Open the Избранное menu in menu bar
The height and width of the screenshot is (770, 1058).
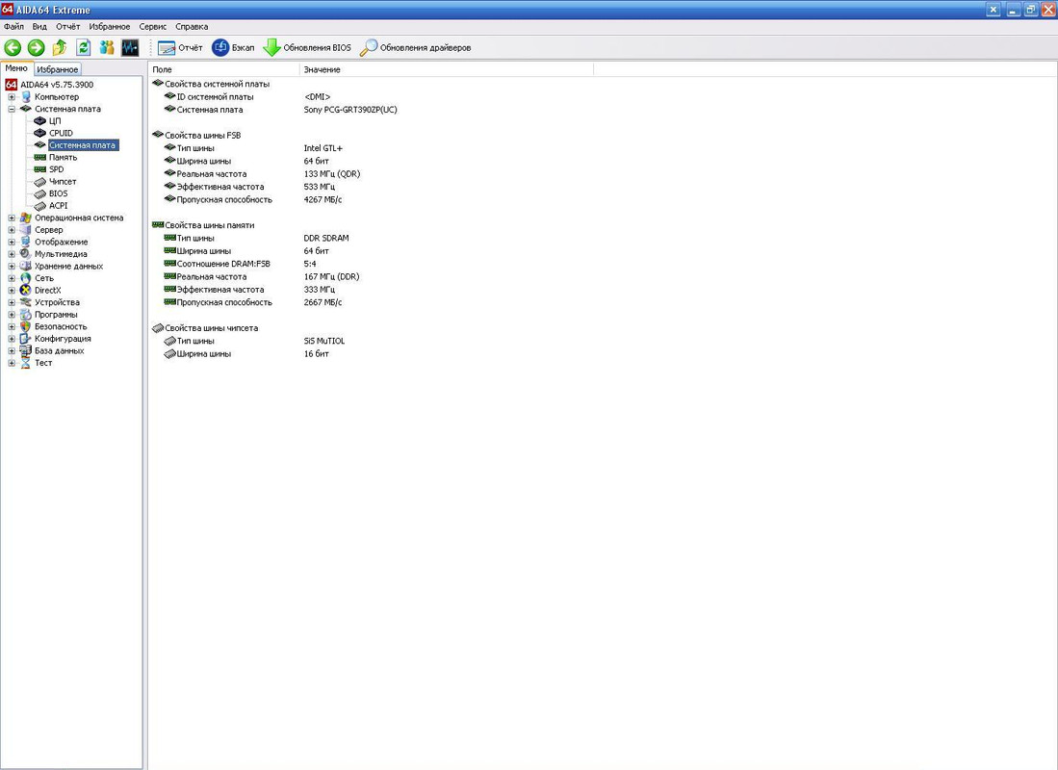point(110,27)
